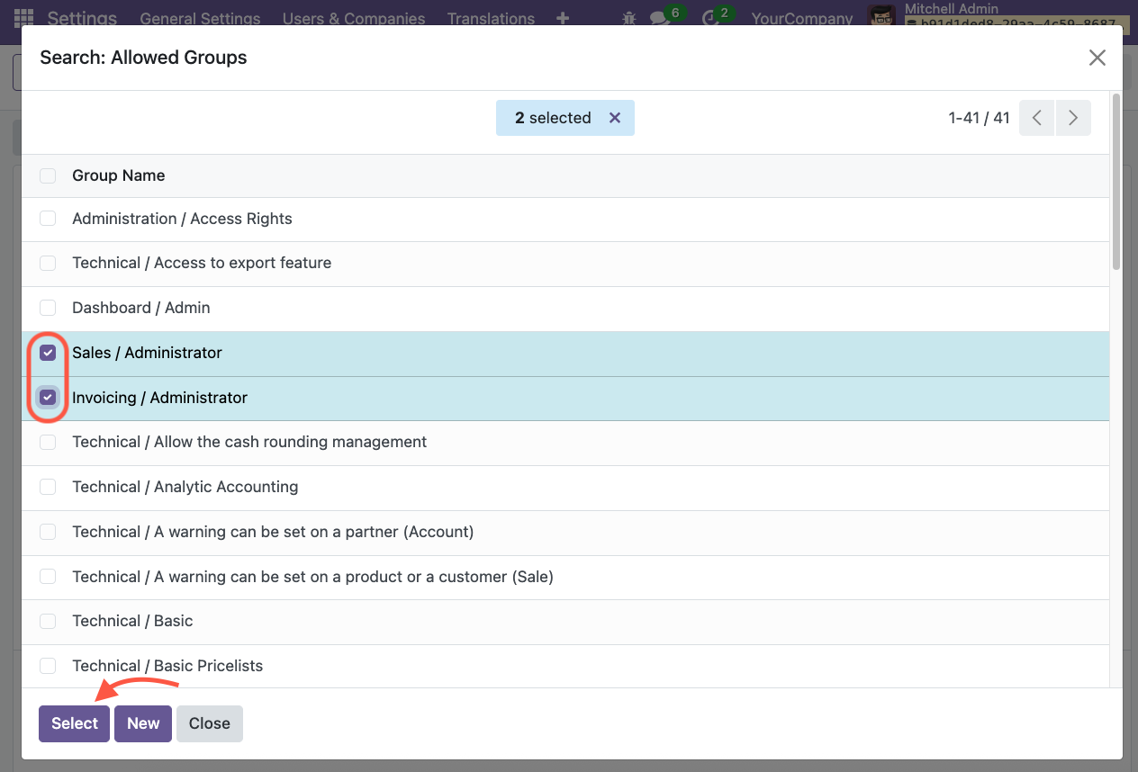This screenshot has width=1138, height=772.
Task: Check Technical / Basic Pricelists checkbox
Action: 48,666
